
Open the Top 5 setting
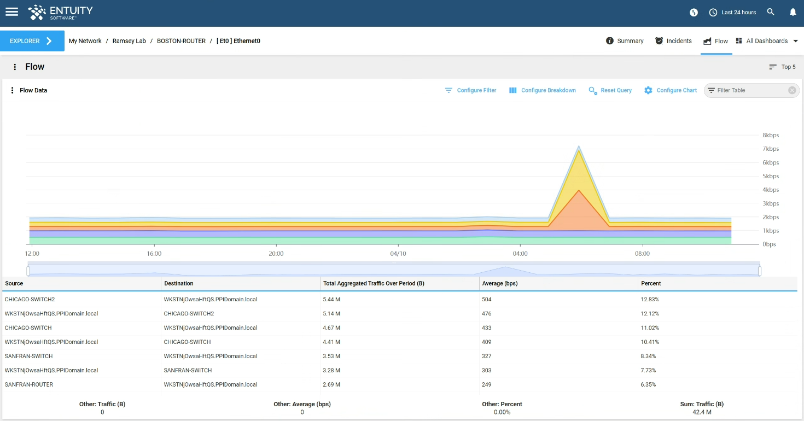pyautogui.click(x=782, y=67)
